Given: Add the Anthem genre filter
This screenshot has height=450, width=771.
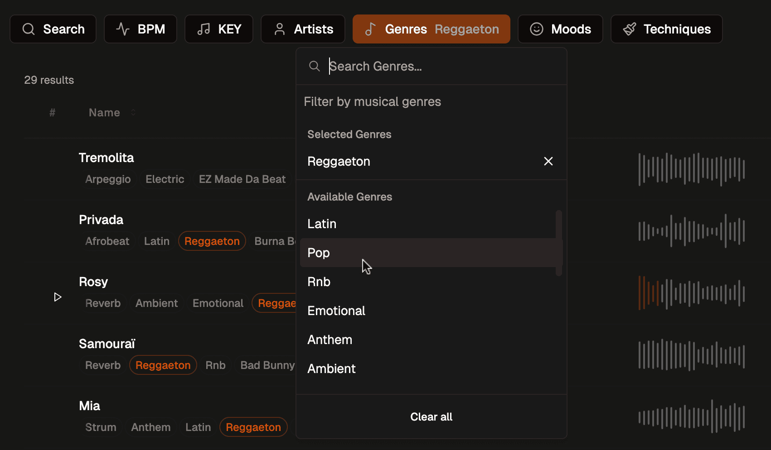Looking at the screenshot, I should [330, 340].
